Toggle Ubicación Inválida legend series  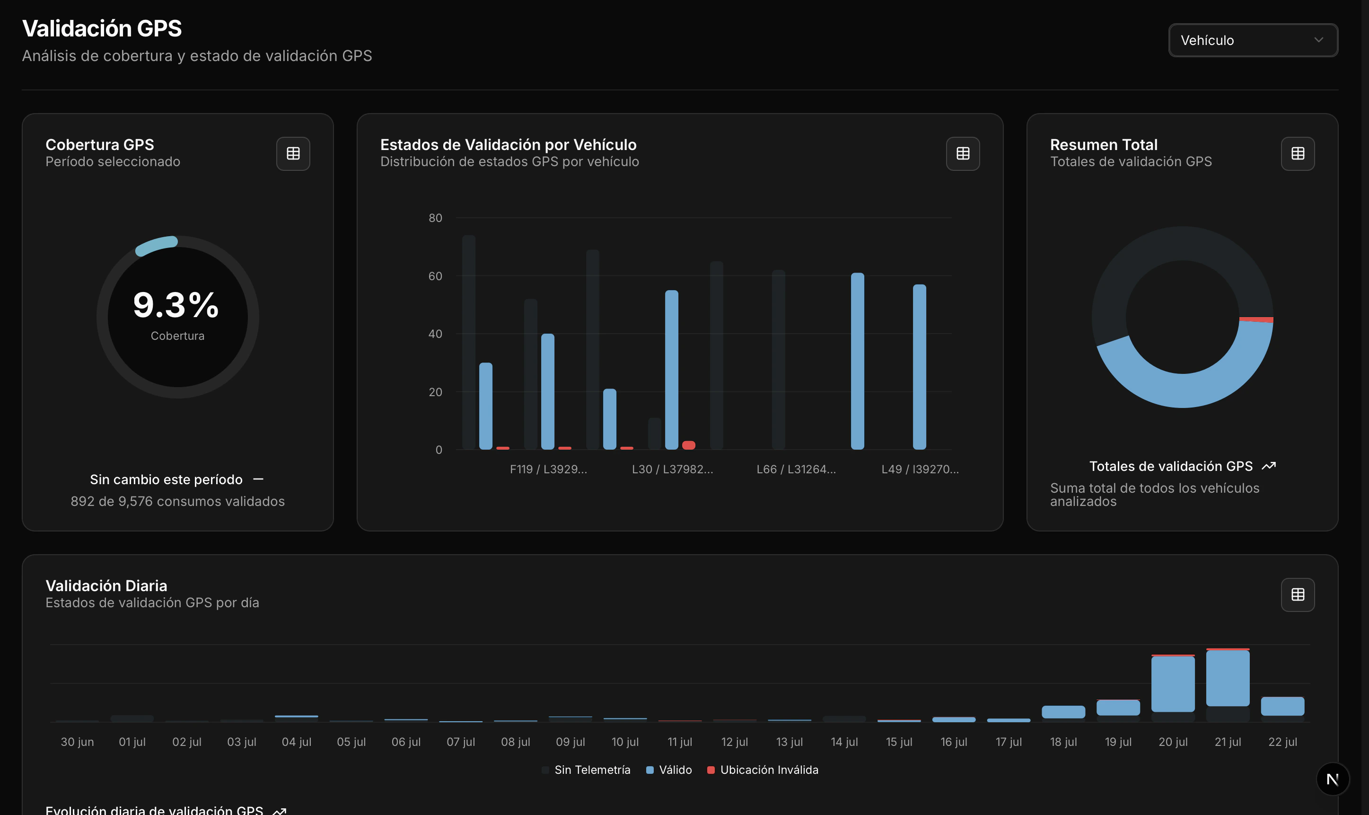(769, 770)
